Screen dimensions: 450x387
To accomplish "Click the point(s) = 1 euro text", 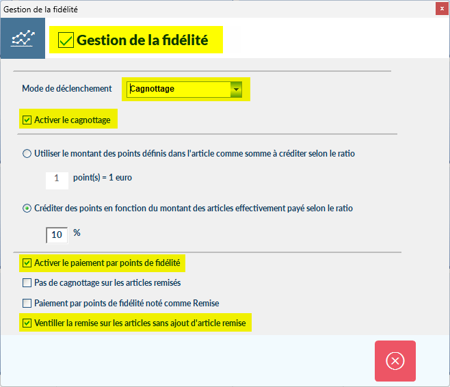I will [x=103, y=178].
